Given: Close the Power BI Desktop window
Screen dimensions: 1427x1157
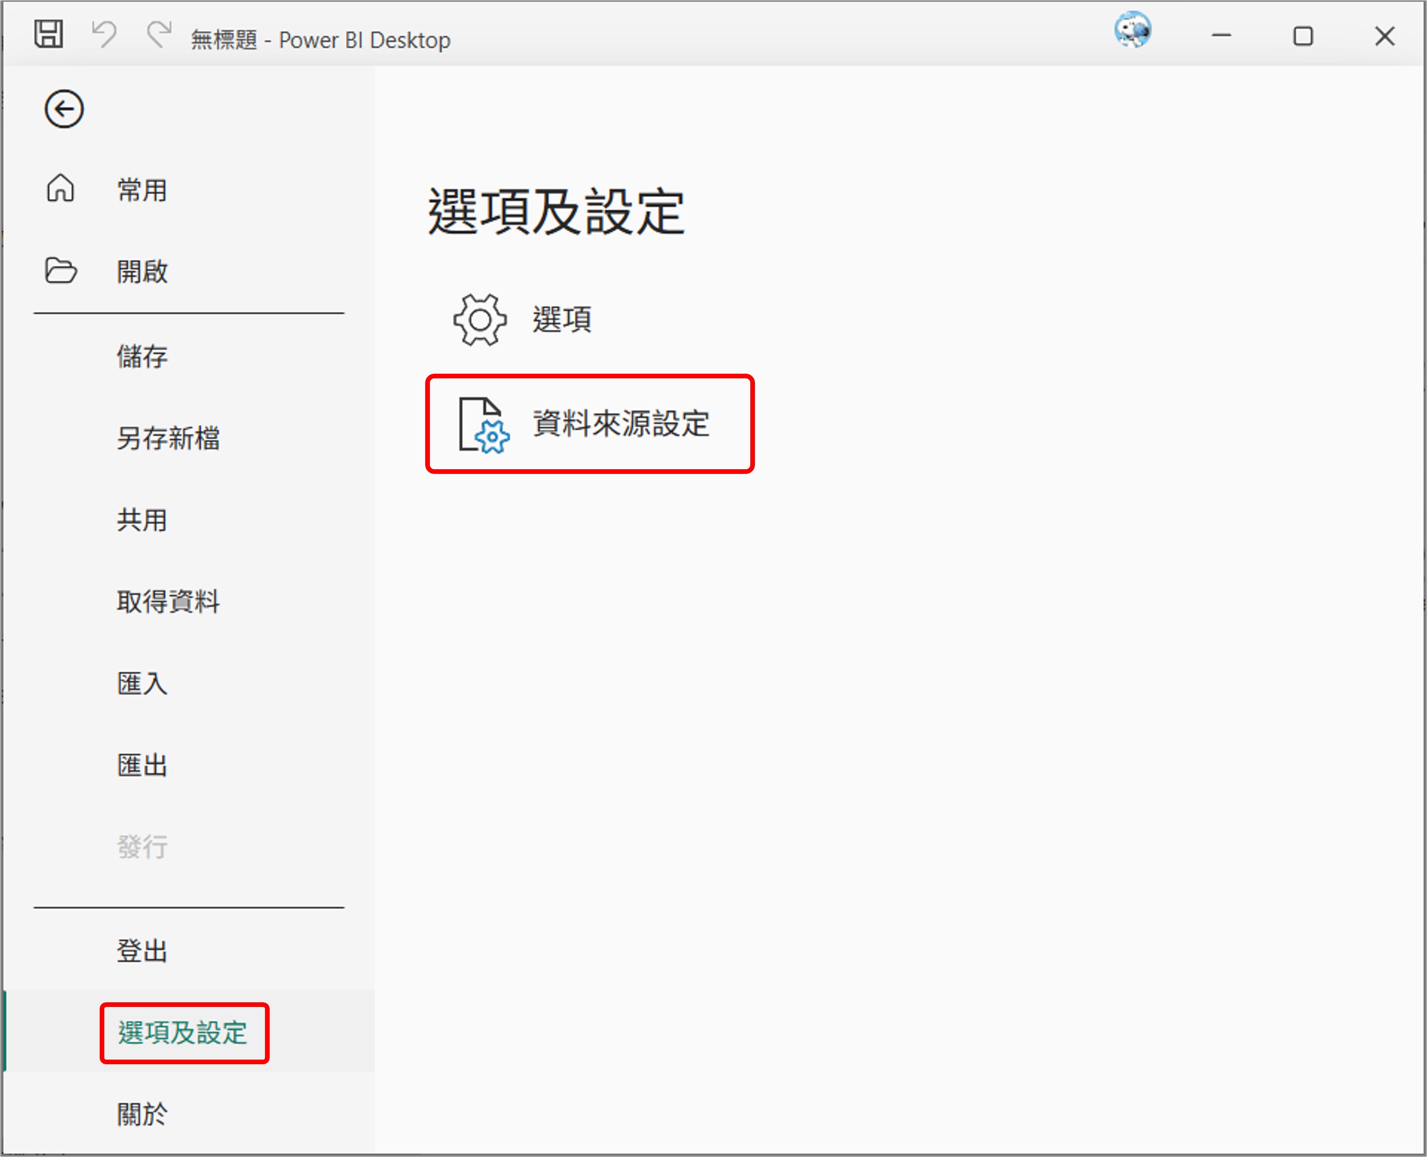Looking at the screenshot, I should pos(1385,35).
